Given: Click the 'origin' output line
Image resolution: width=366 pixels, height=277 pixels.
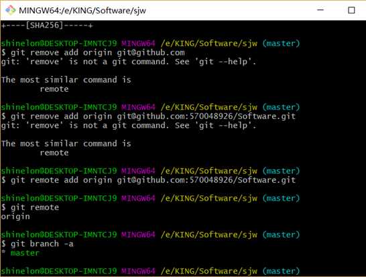Looking at the screenshot, I should click(15, 217).
